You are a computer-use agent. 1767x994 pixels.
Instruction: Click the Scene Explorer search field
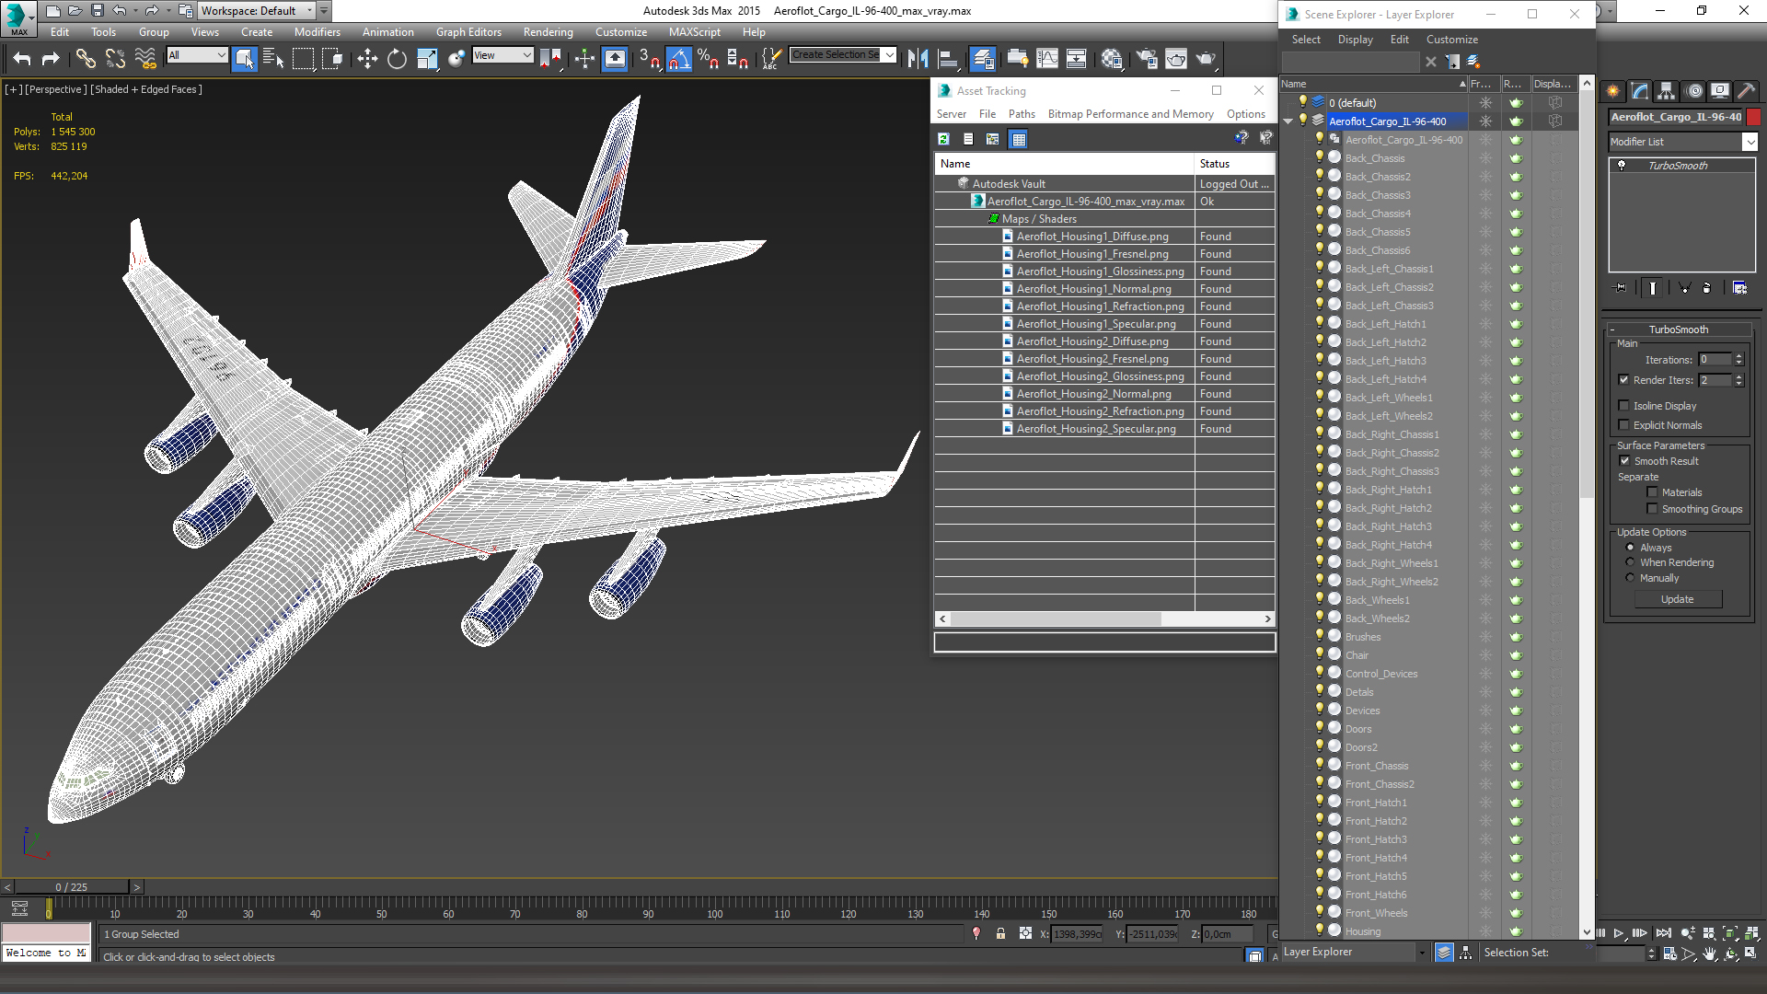tap(1351, 62)
